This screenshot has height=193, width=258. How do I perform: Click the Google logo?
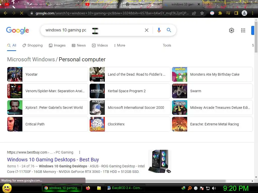tap(17, 30)
